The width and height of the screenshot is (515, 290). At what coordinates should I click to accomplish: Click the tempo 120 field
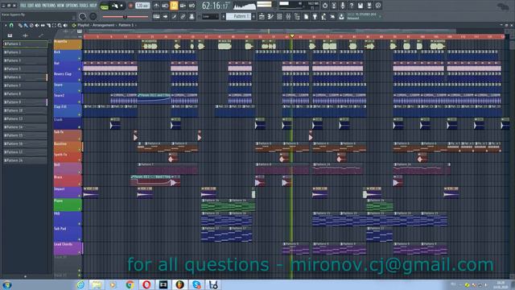point(142,6)
